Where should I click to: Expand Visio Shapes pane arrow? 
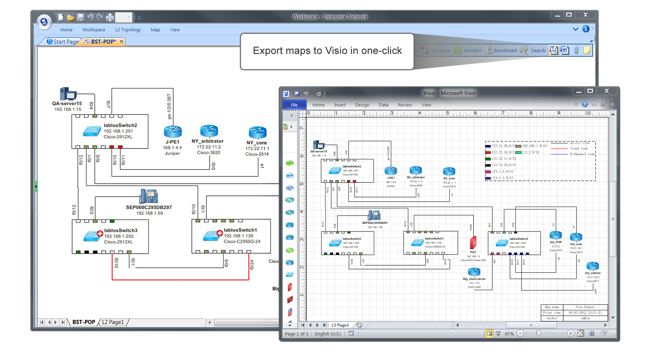[x=292, y=115]
